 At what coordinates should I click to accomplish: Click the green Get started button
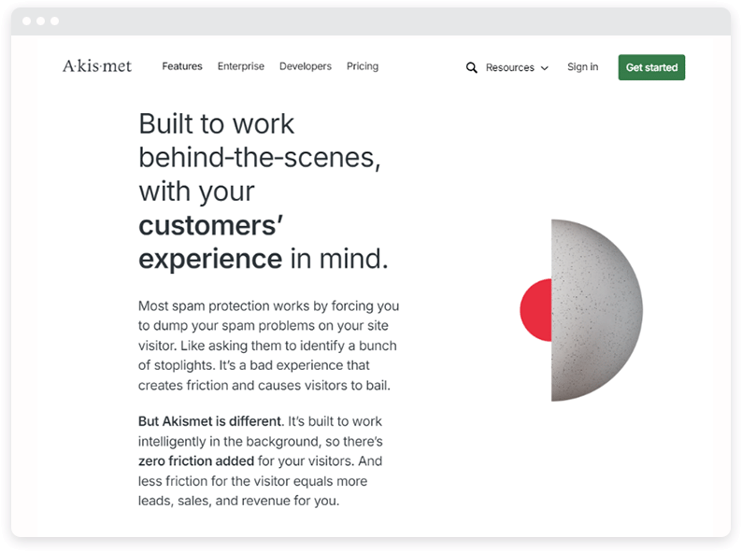[651, 67]
